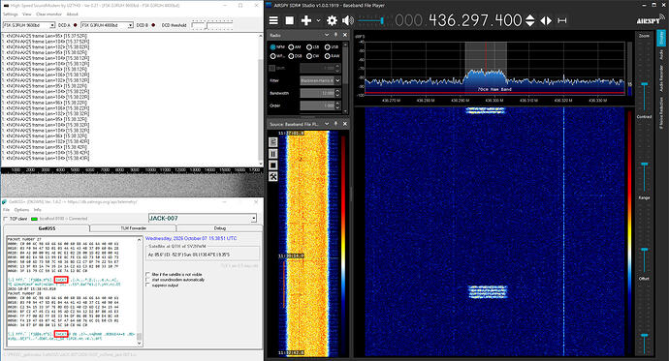Open View menu in SoundModem
This screenshot has width=669, height=361.
point(27,15)
